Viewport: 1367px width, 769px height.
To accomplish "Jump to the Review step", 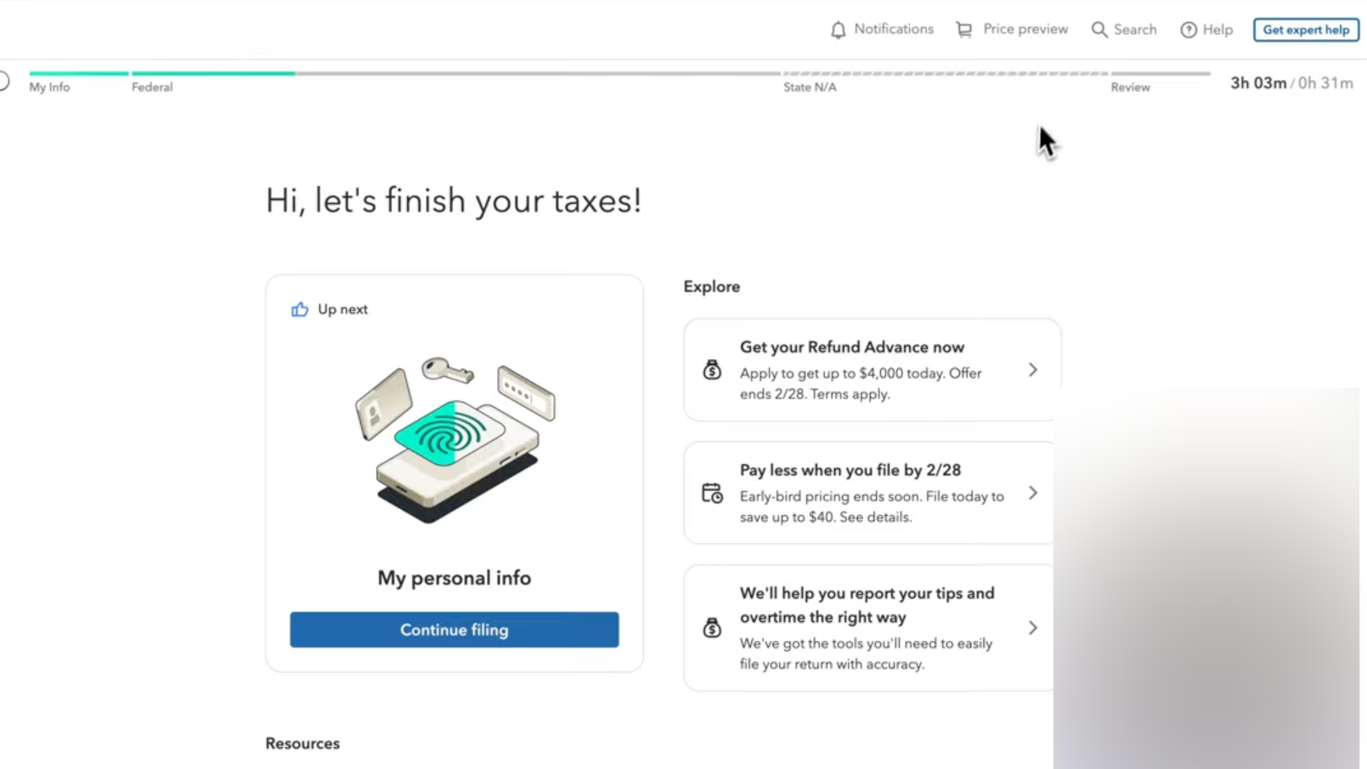I will pos(1130,87).
